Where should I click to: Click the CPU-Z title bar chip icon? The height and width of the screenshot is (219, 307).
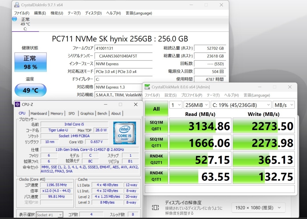tap(18, 104)
